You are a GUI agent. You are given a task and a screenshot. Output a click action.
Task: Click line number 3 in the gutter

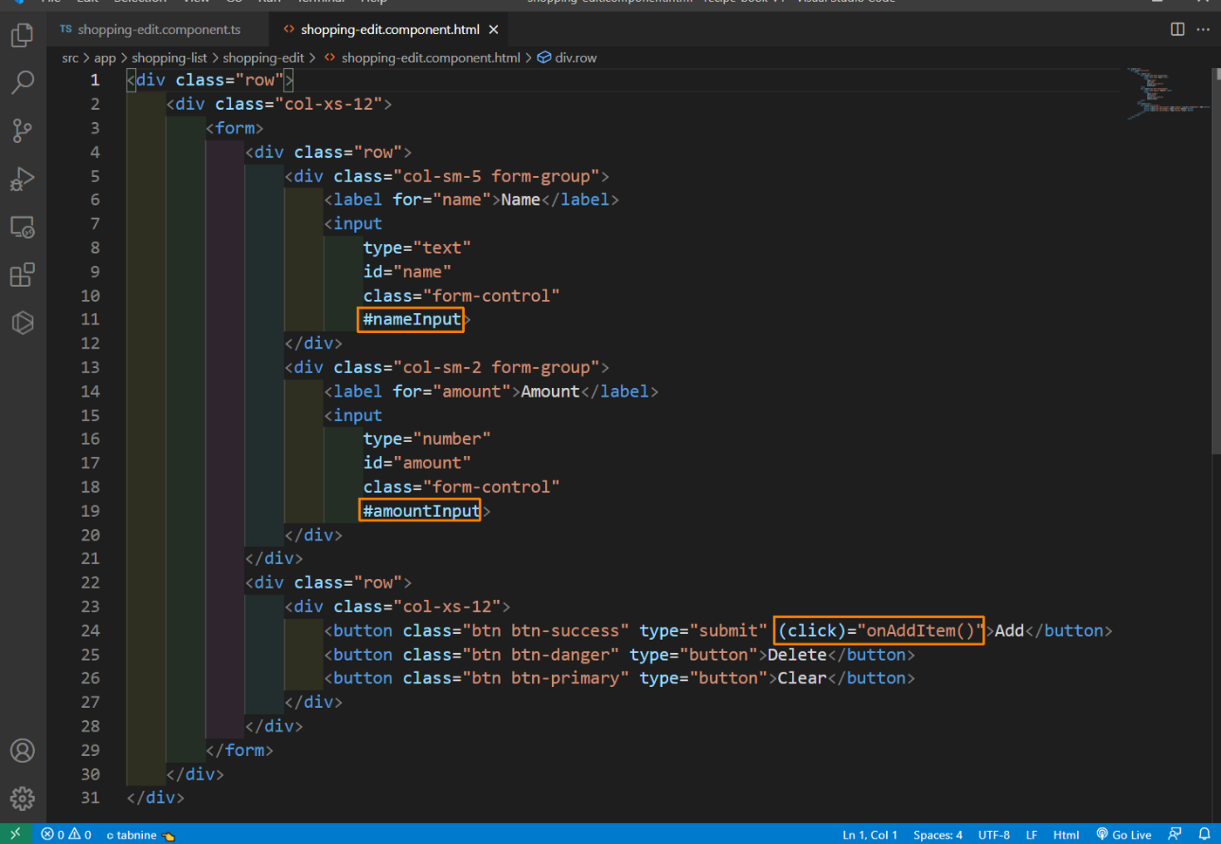[x=95, y=128]
